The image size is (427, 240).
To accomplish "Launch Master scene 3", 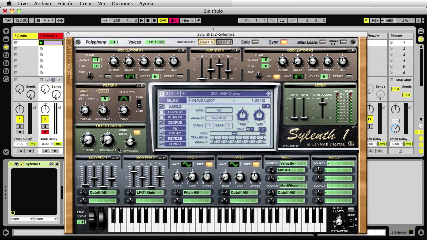I will [x=392, y=55].
